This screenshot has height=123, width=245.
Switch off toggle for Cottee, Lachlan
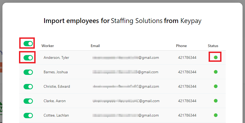(28, 116)
